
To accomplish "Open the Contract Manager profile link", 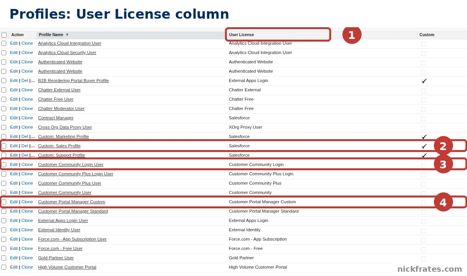I will pyautogui.click(x=56, y=118).
